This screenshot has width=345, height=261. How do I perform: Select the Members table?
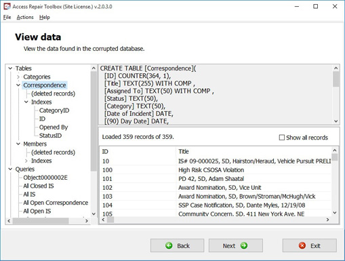(x=35, y=144)
